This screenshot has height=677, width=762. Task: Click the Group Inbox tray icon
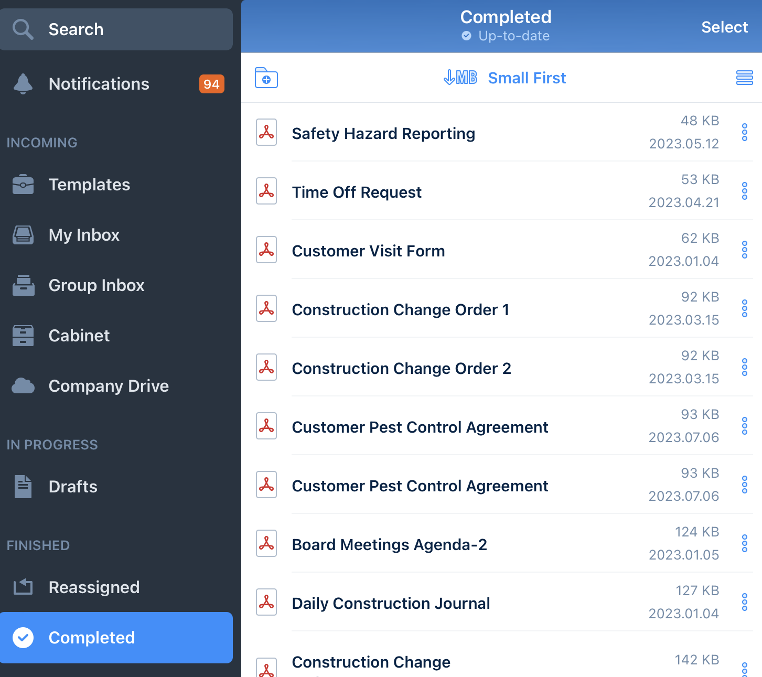[23, 285]
